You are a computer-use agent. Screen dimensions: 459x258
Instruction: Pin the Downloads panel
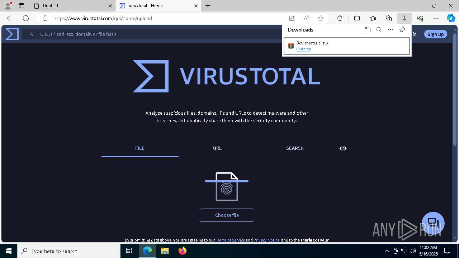(x=402, y=30)
